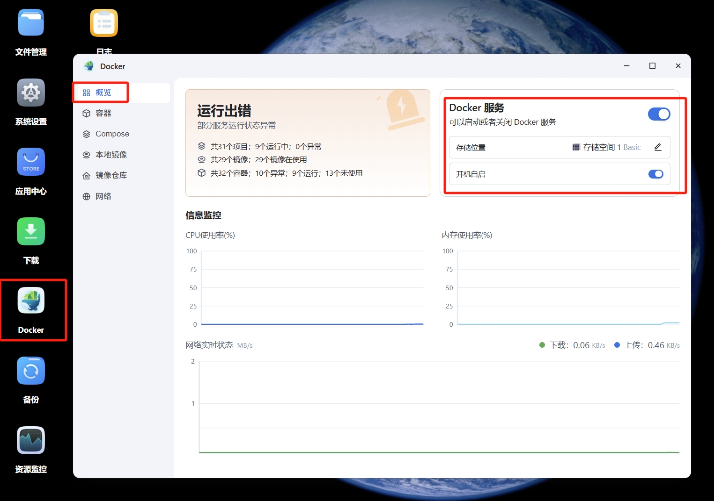Minimize the Docker window

click(x=626, y=66)
